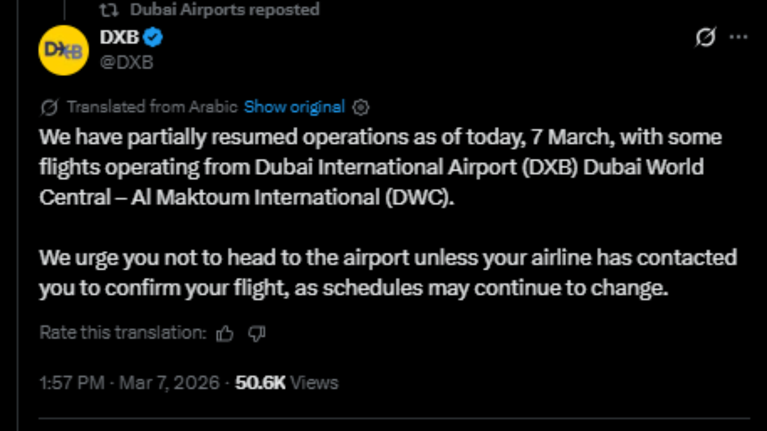Click the thumbs up translation rating icon
This screenshot has width=767, height=431.
click(x=225, y=333)
